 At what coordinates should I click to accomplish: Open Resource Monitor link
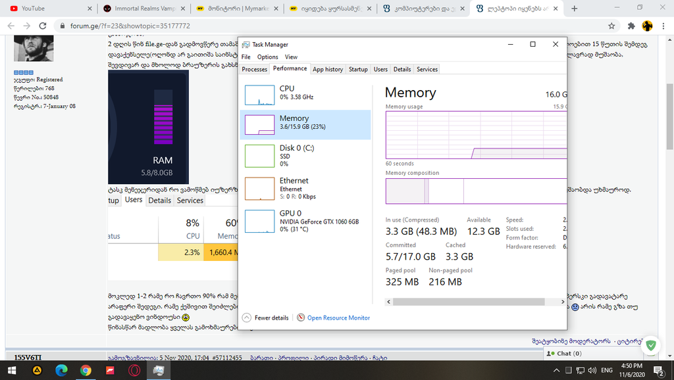point(338,318)
